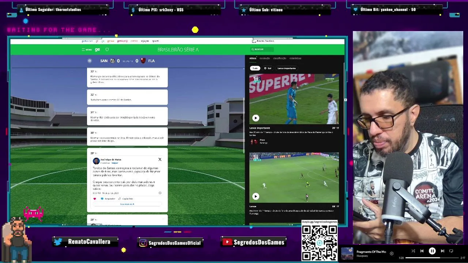
Task: Switch to the 'classificação' tab
Action: point(280,58)
